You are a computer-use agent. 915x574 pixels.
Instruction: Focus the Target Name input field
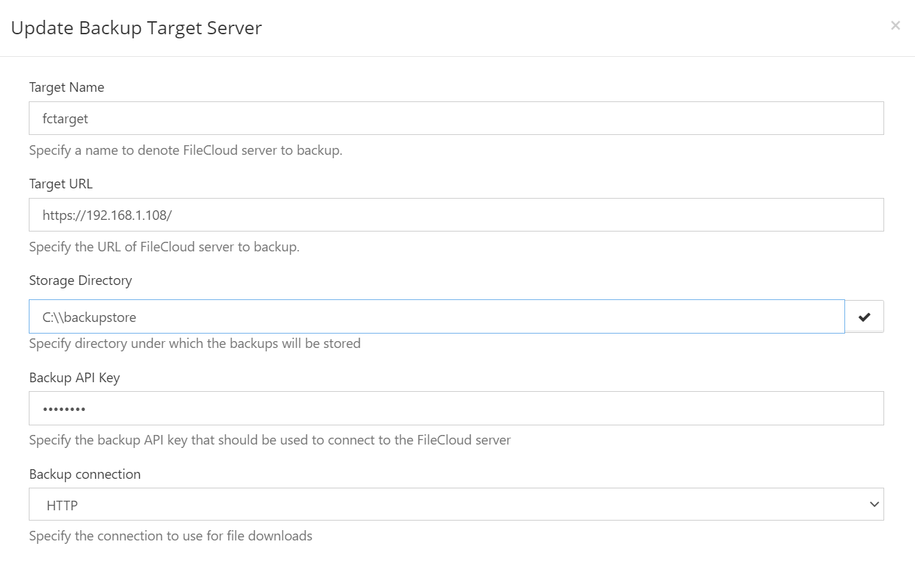[x=456, y=118]
